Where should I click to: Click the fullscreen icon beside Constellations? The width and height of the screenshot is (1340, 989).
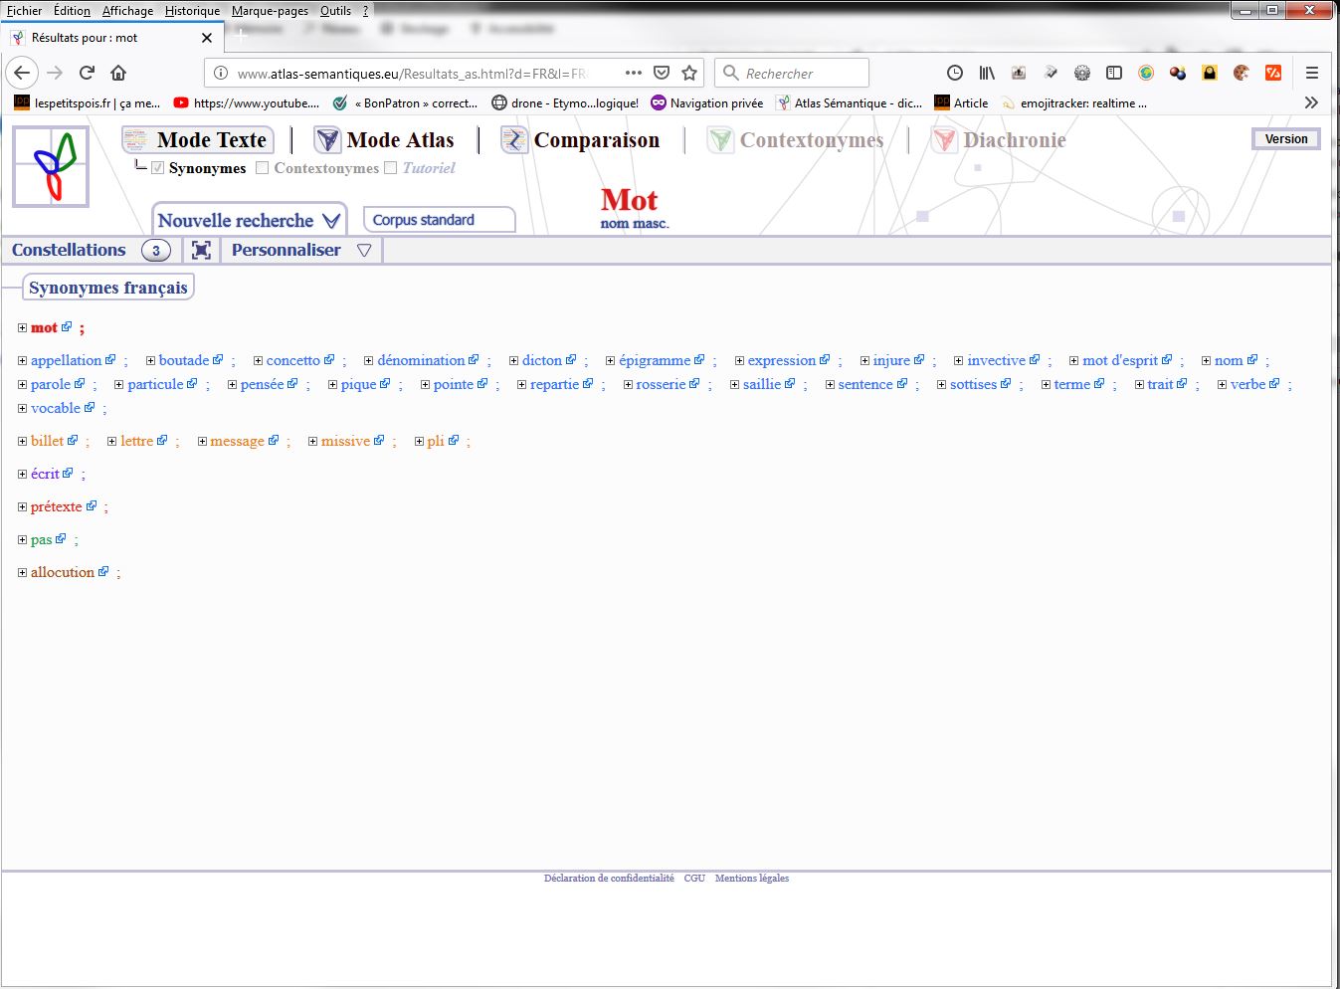click(201, 250)
